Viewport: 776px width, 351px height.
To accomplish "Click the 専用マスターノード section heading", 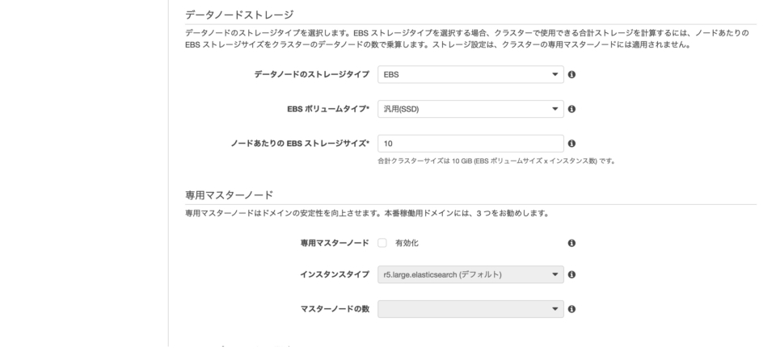I will [229, 194].
